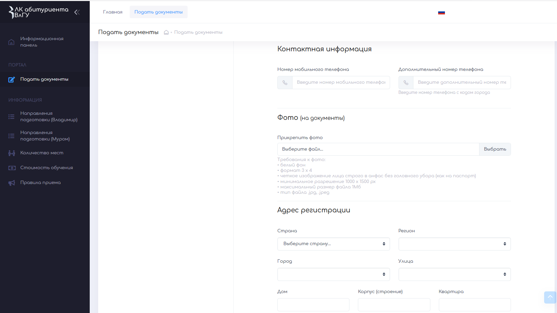The height and width of the screenshot is (313, 557).
Task: Click people icon for Количество мест
Action: coord(12,153)
